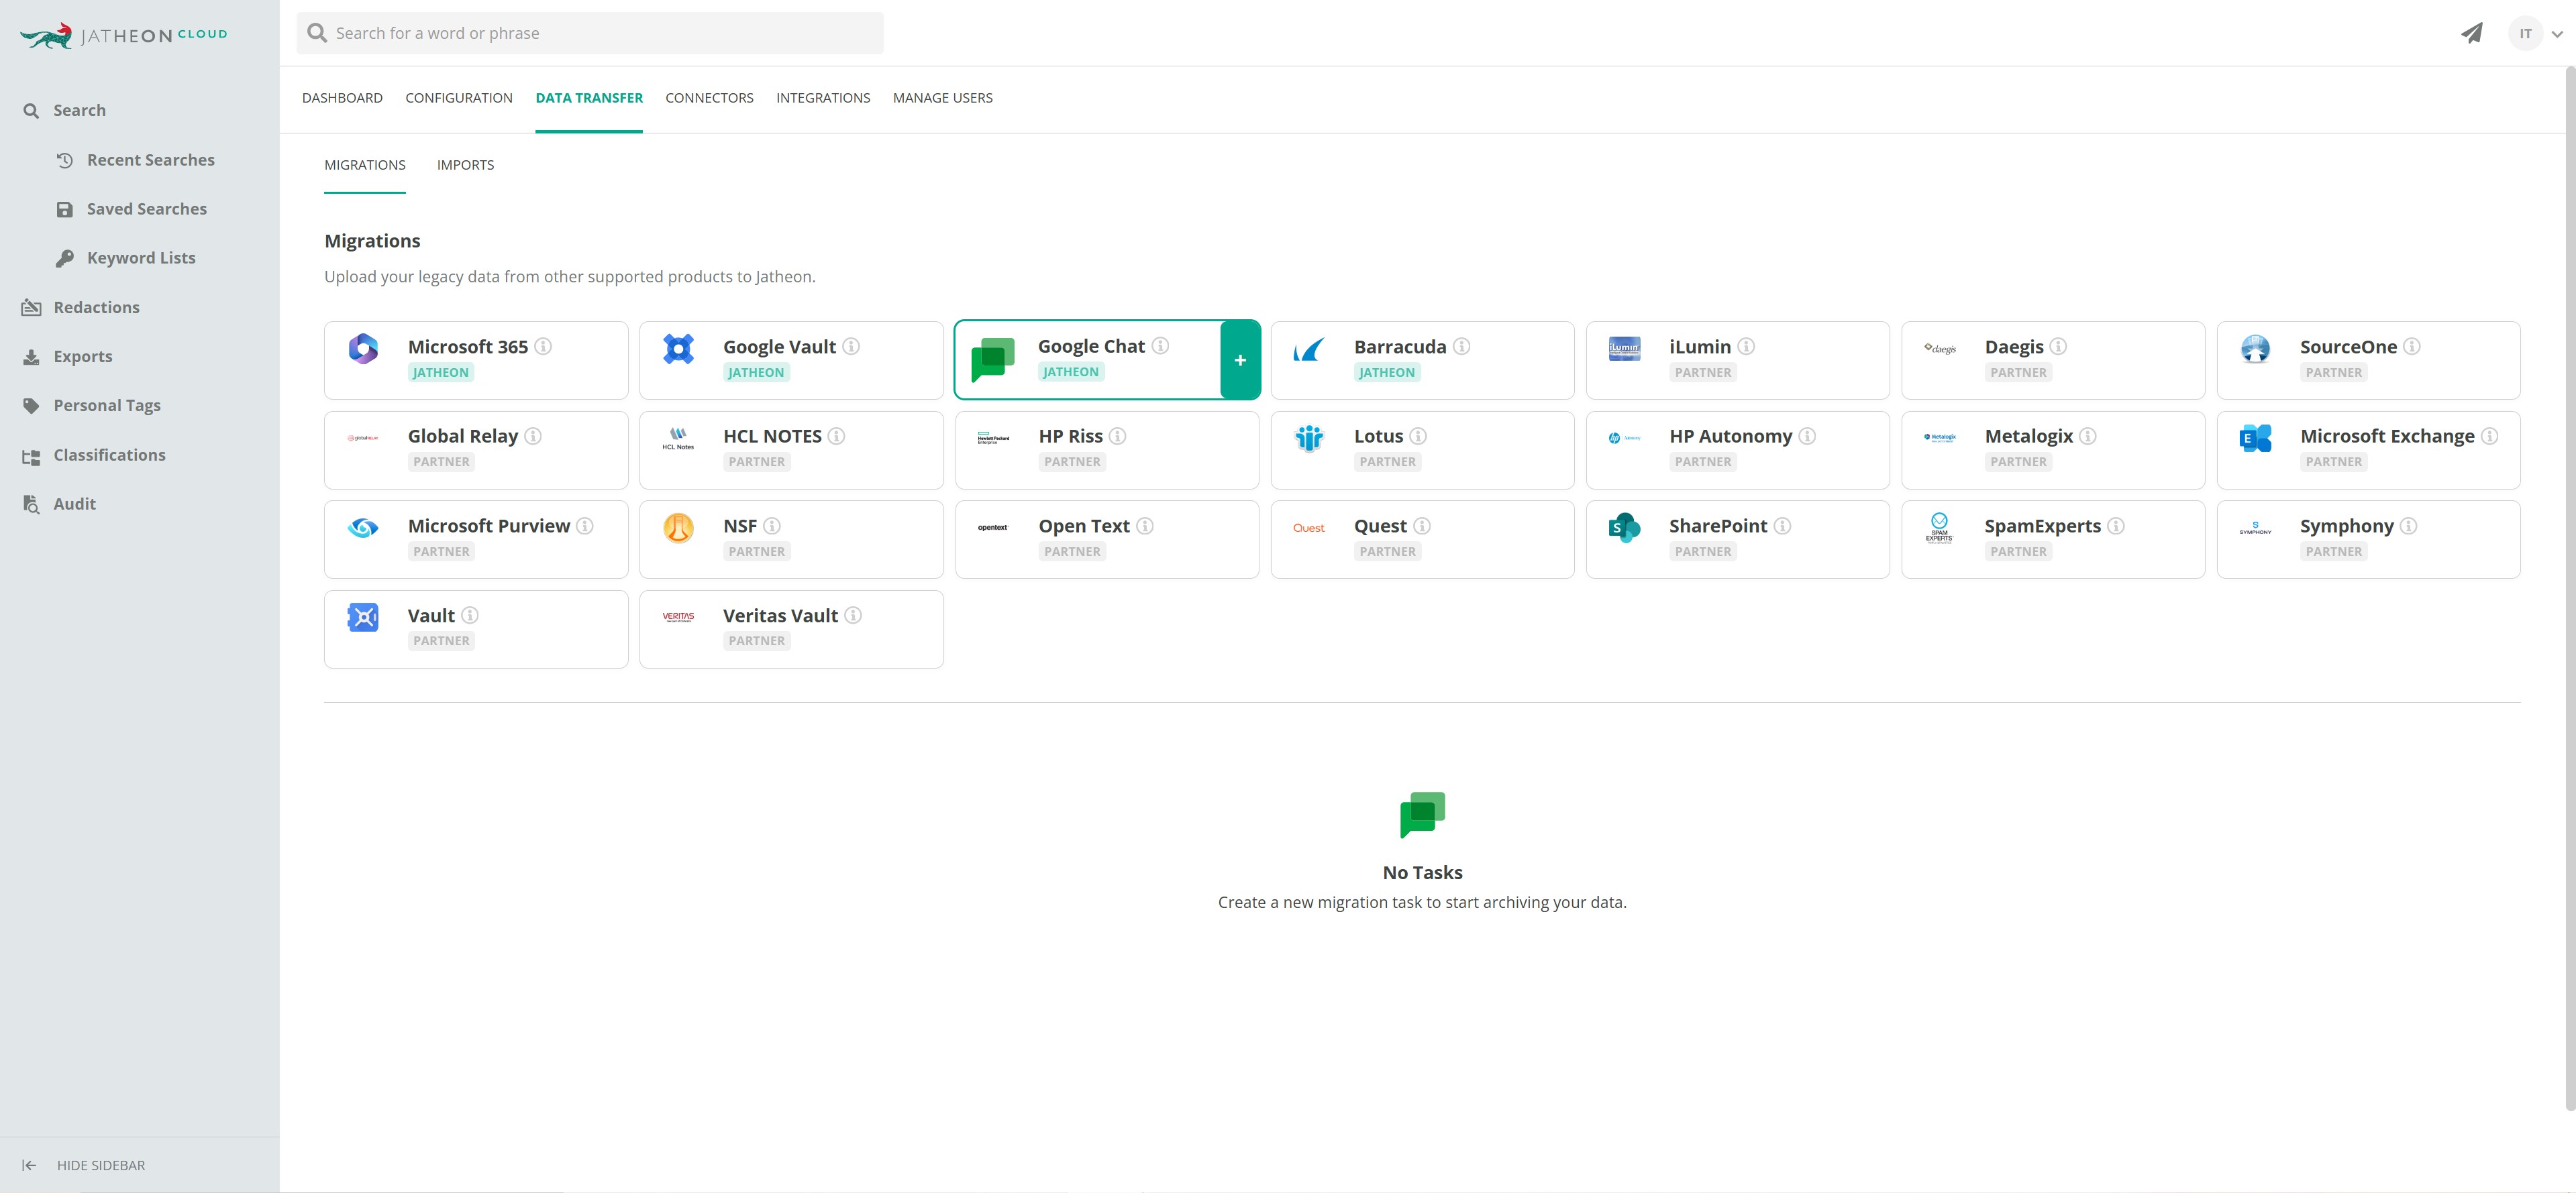Show info for HP Riss
Screen dimensions: 2576x1193
point(1118,437)
